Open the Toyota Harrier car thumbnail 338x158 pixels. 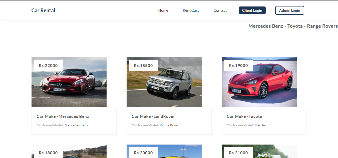coord(259,82)
